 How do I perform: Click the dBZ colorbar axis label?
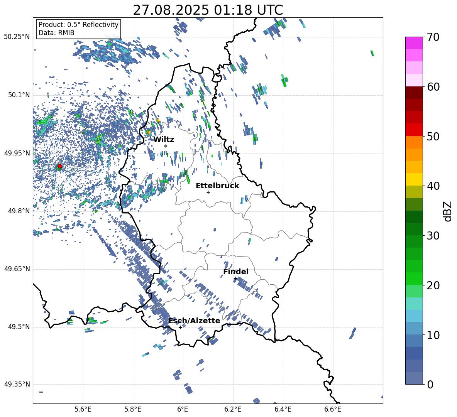[448, 211]
